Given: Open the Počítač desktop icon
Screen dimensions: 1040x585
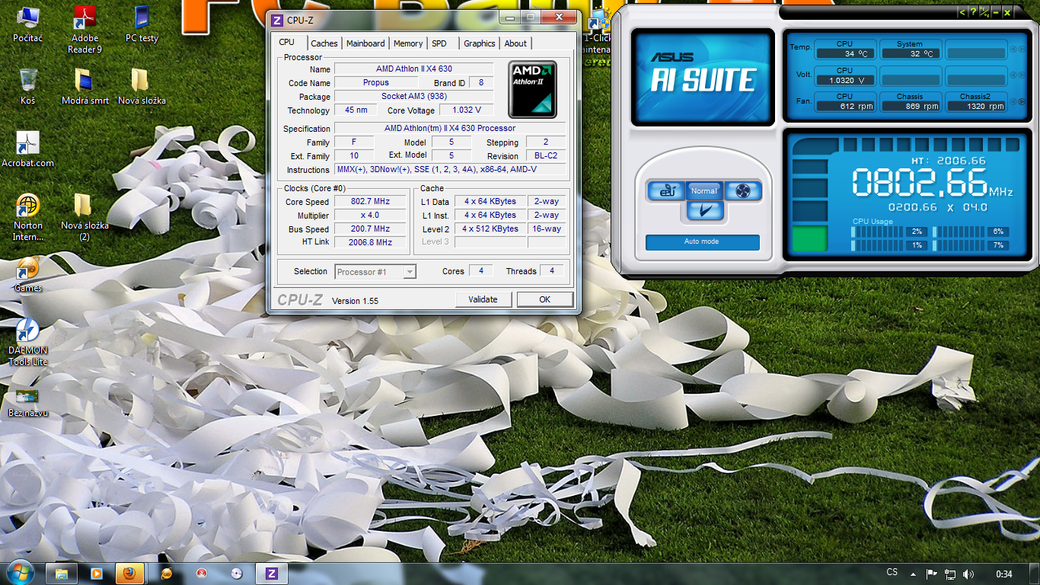Looking at the screenshot, I should pos(28,24).
